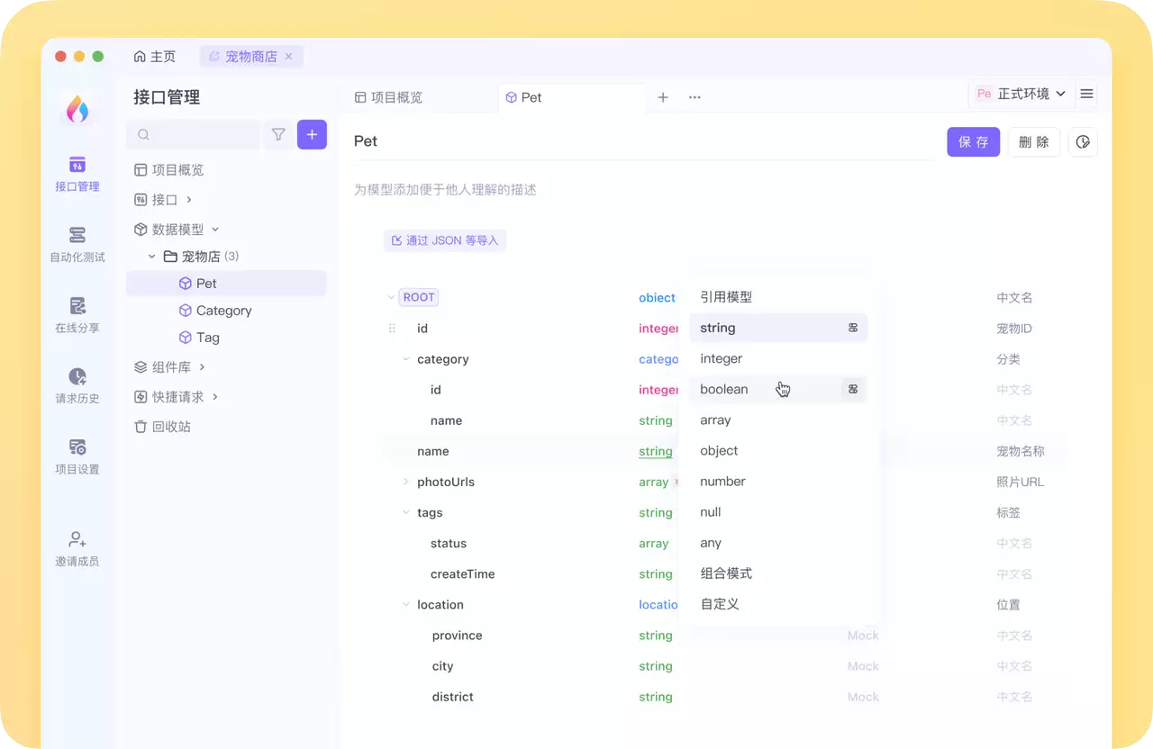Expand the 组件库 tree node
The image size is (1153, 749).
[x=202, y=367]
